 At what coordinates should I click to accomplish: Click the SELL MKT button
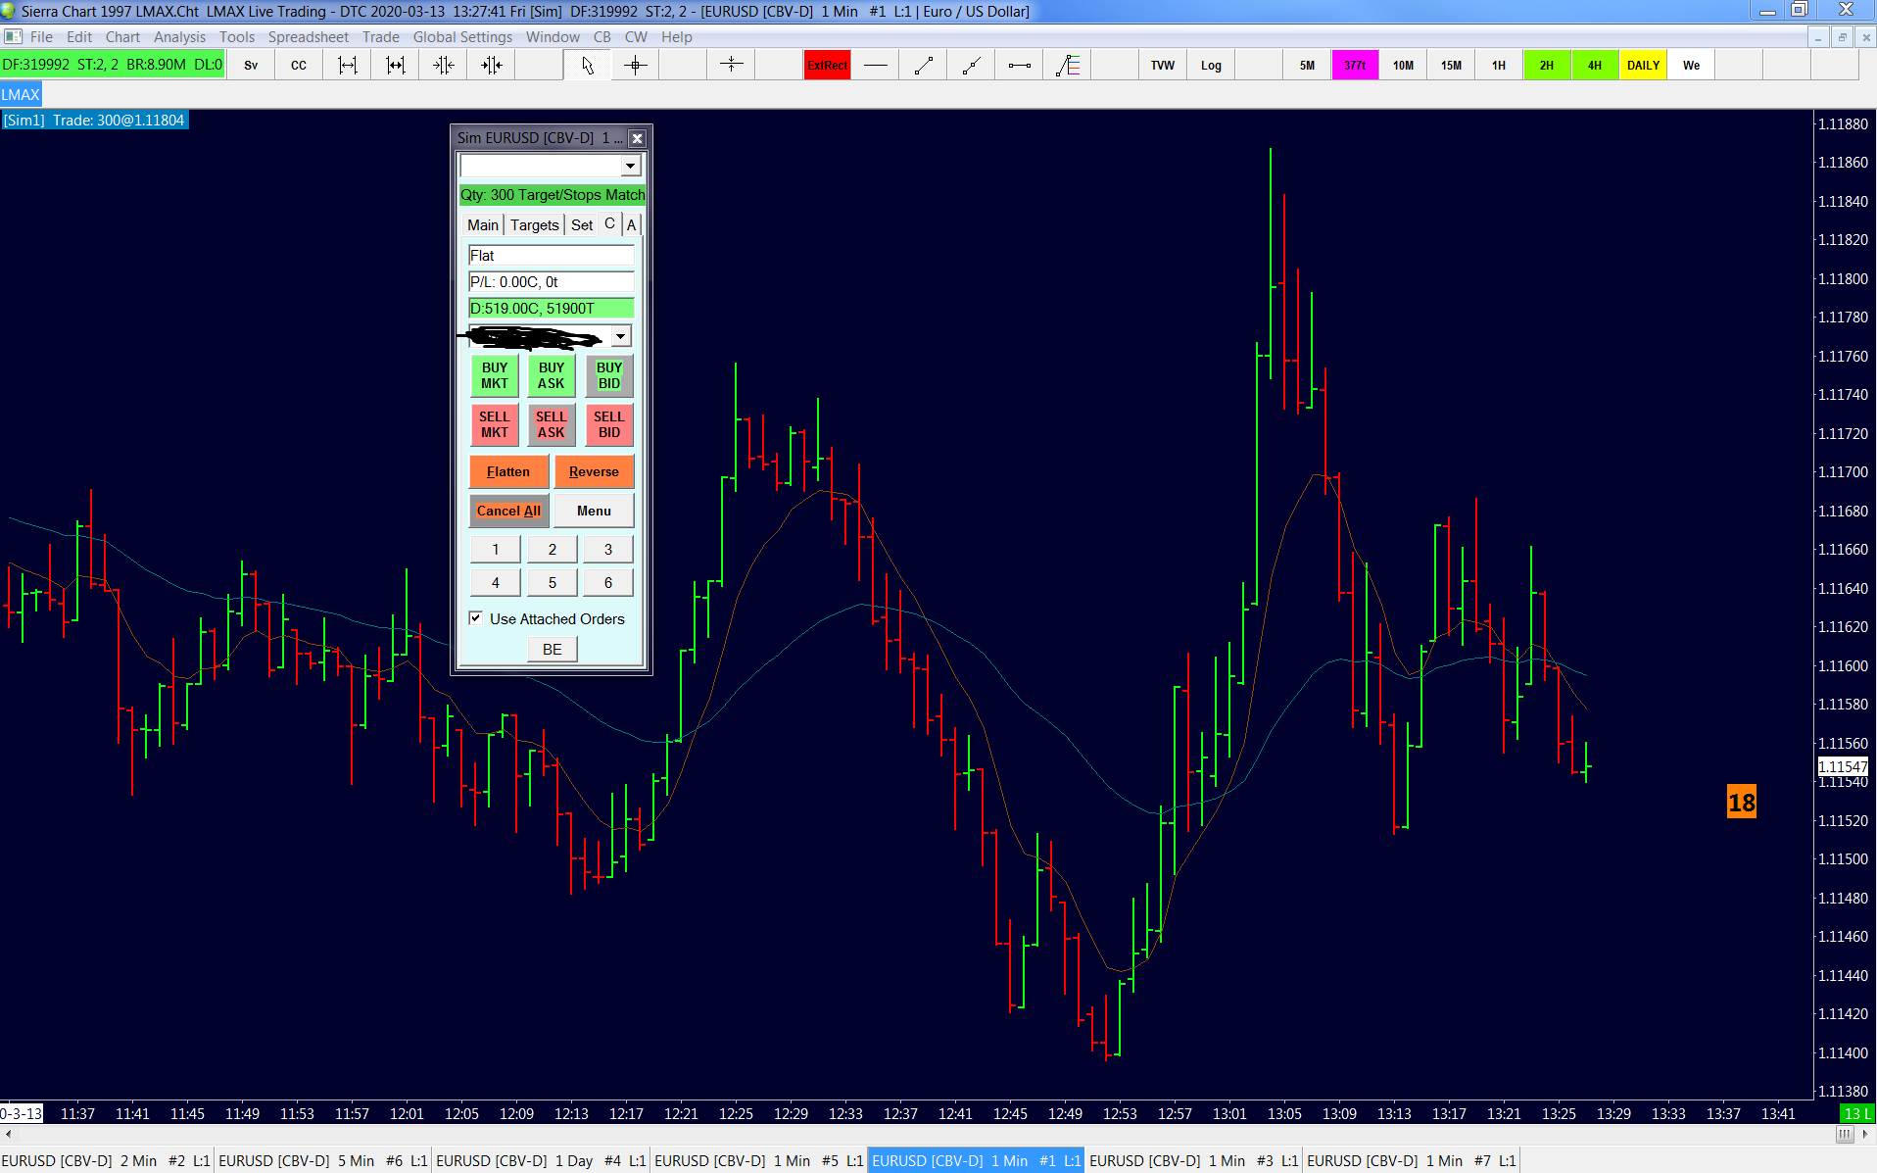pyautogui.click(x=495, y=424)
